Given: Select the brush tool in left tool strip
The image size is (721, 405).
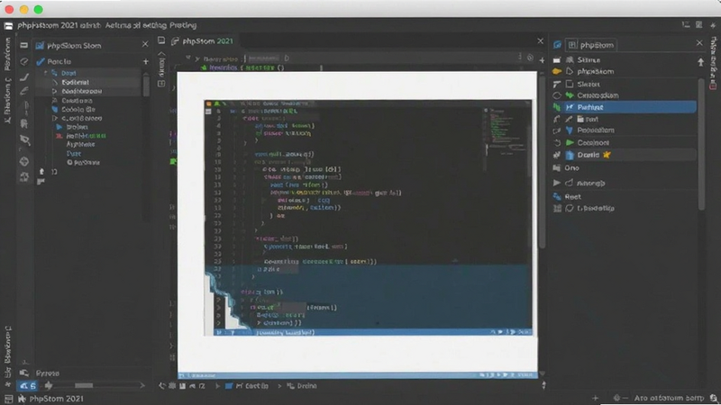Looking at the screenshot, I should tap(24, 77).
